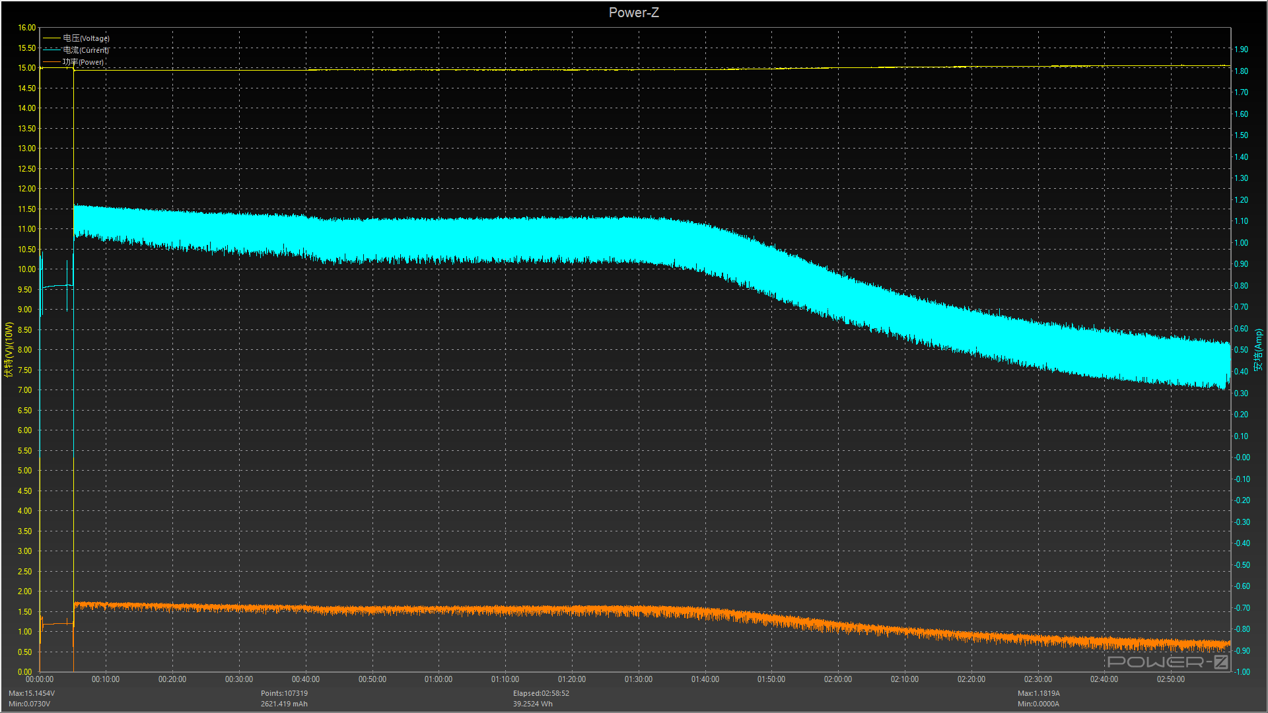Click the Points:107319 status readout
1268x713 pixels.
(x=284, y=693)
